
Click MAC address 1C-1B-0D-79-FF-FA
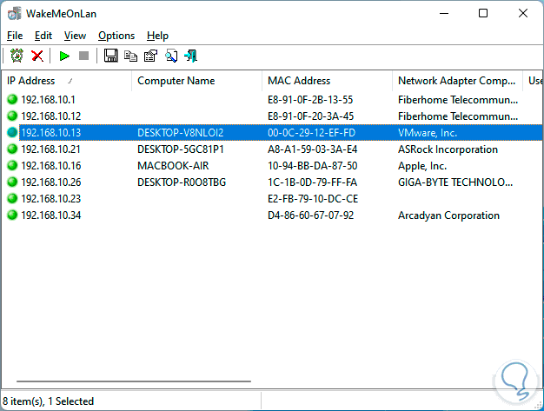[x=312, y=182]
